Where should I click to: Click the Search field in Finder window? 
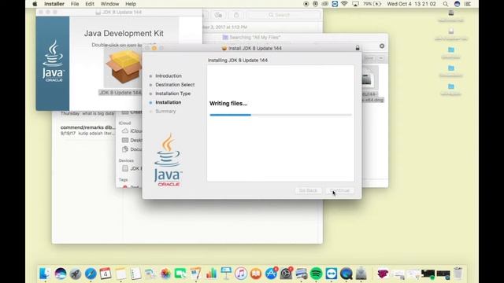pos(283,15)
